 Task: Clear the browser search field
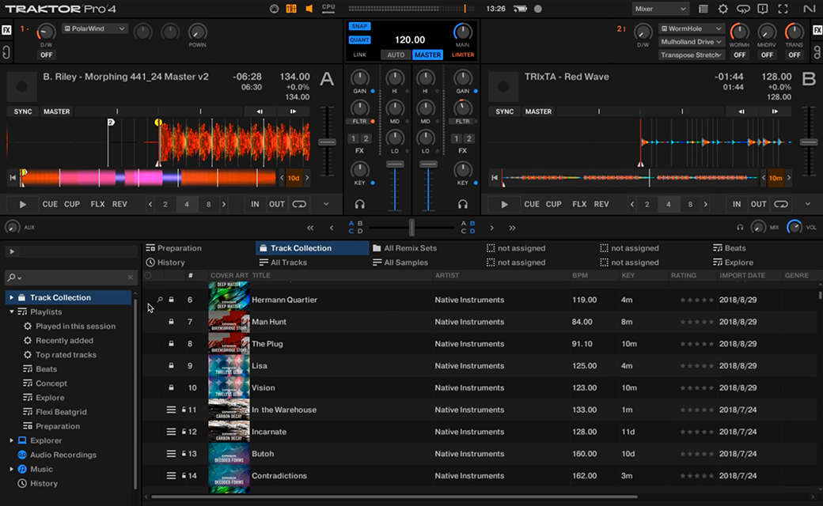click(130, 278)
